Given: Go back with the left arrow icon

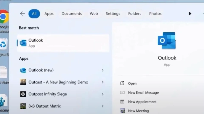Looking at the screenshot, I should (23, 14).
